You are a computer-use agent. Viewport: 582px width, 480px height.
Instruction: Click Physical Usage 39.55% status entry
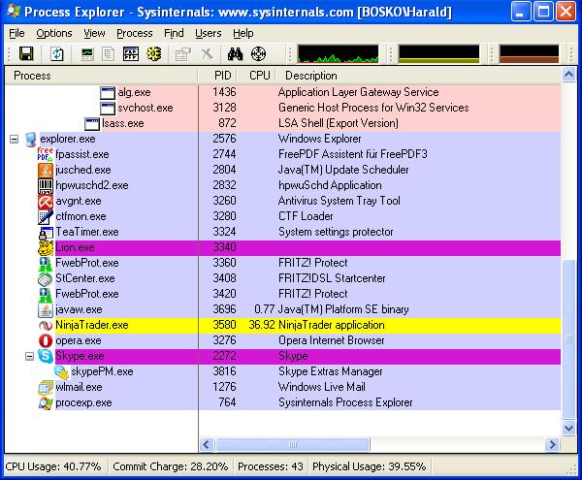point(369,466)
